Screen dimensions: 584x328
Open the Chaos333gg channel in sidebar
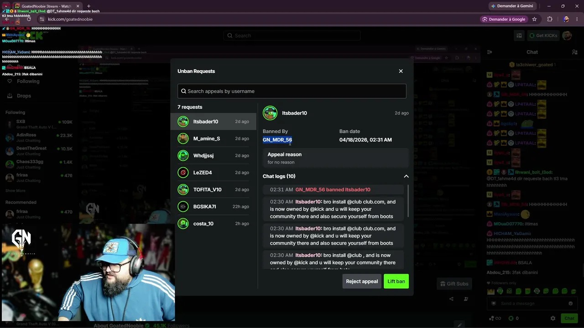39,164
